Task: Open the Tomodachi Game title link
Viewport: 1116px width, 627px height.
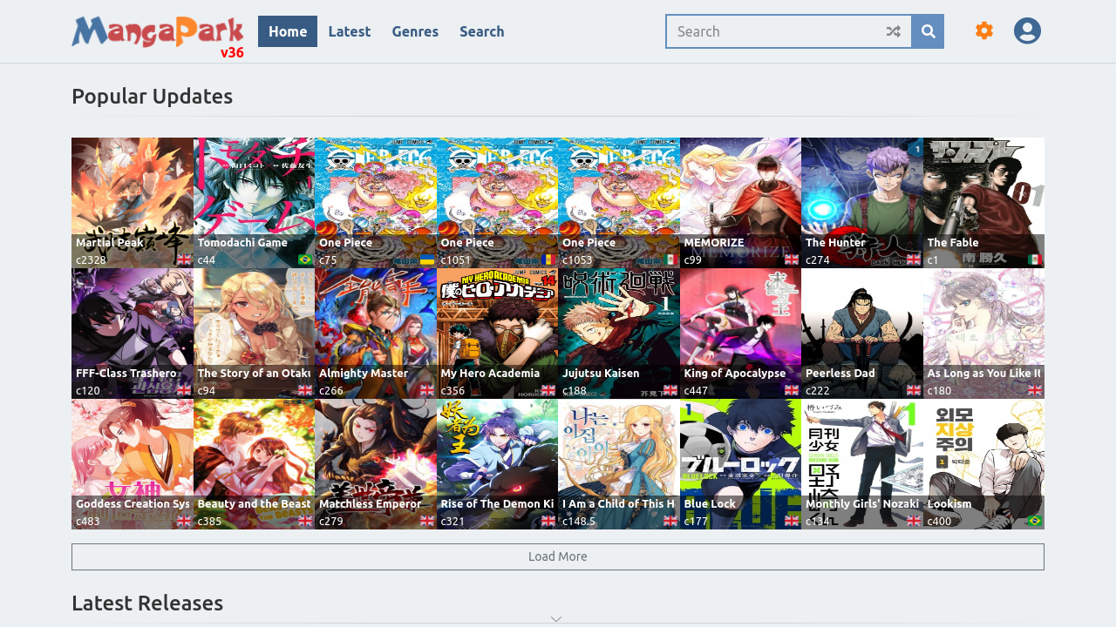Action: pos(242,242)
